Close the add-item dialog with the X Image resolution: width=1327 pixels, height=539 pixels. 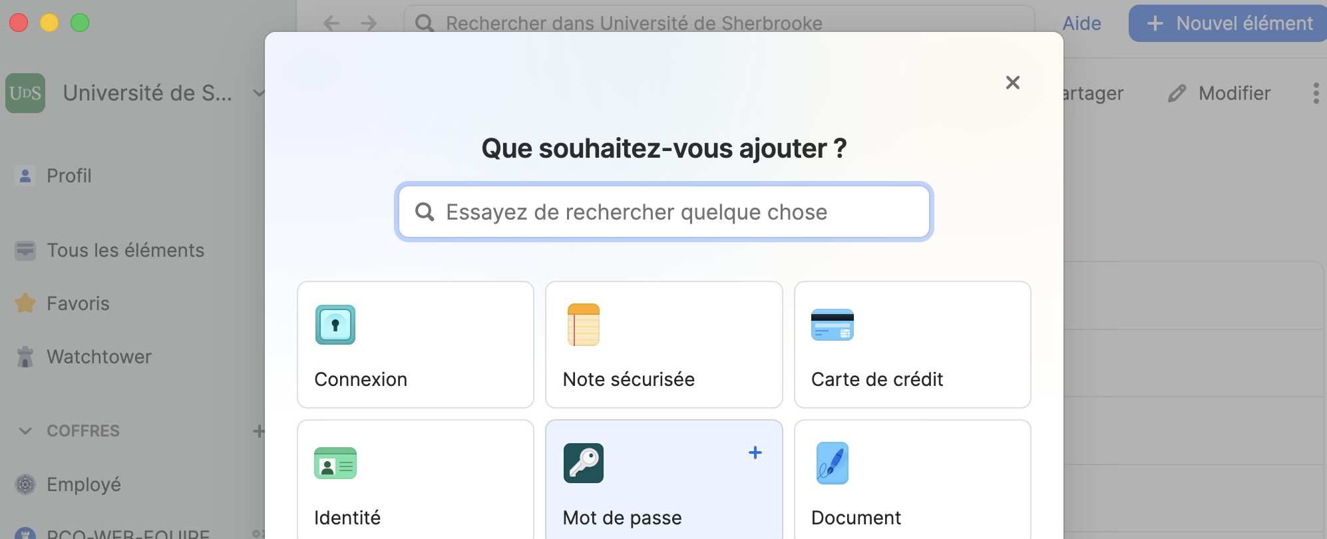pyautogui.click(x=1012, y=83)
